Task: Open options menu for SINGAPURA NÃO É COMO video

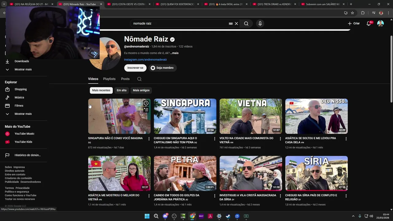Action: pos(149,139)
